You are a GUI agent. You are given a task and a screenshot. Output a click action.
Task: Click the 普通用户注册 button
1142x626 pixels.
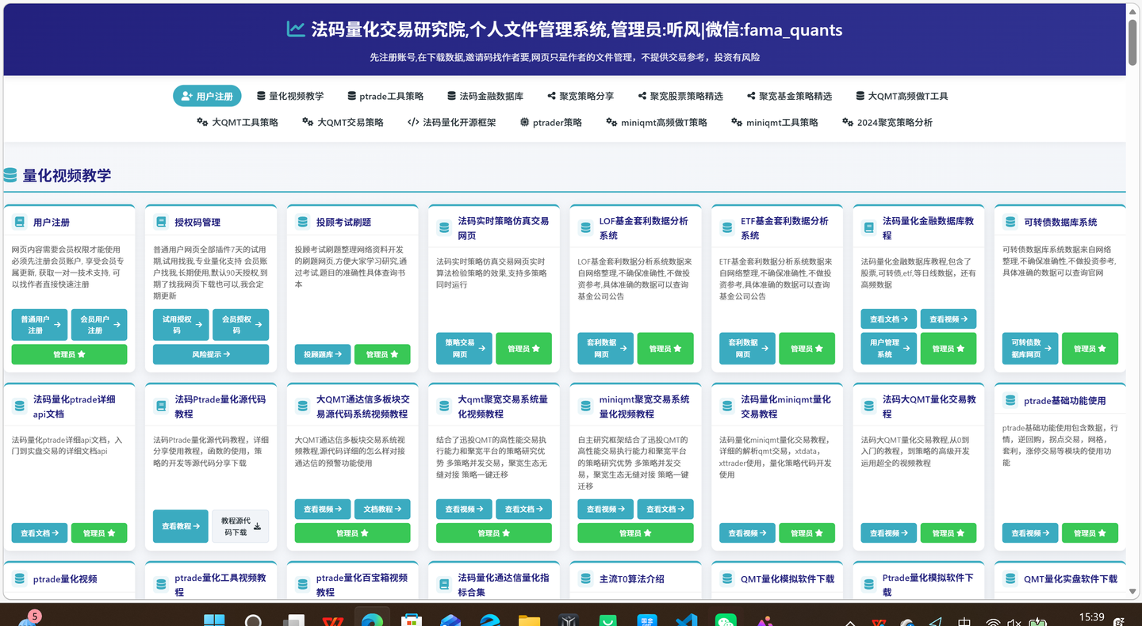coord(40,325)
